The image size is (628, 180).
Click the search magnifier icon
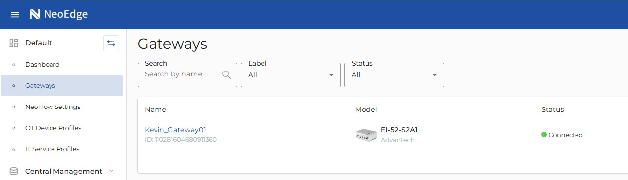tap(227, 74)
